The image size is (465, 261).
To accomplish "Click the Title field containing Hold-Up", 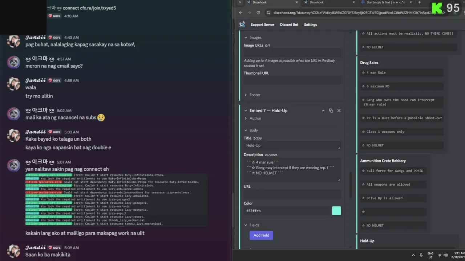I will (292, 145).
